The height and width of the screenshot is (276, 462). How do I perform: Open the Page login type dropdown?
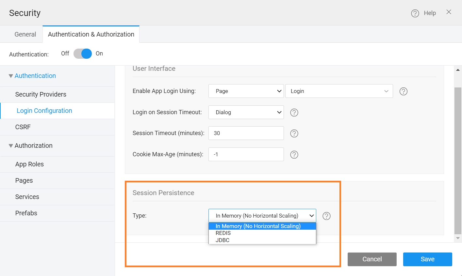point(246,91)
